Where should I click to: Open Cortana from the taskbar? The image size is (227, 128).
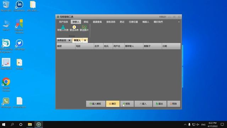pyautogui.click(x=21, y=124)
